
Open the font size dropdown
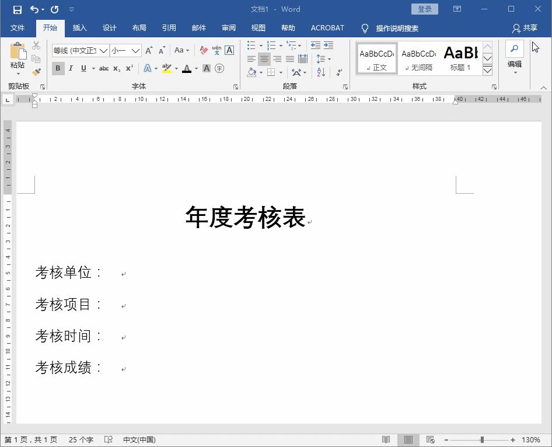point(135,50)
